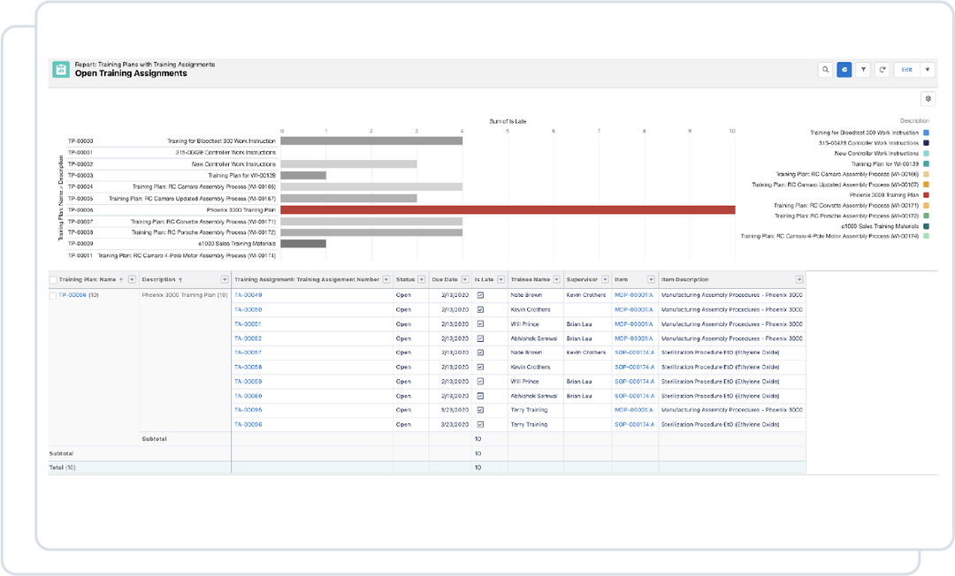Screen dimensions: 955x576
Task: Open the report filters icon
Action: tap(864, 69)
